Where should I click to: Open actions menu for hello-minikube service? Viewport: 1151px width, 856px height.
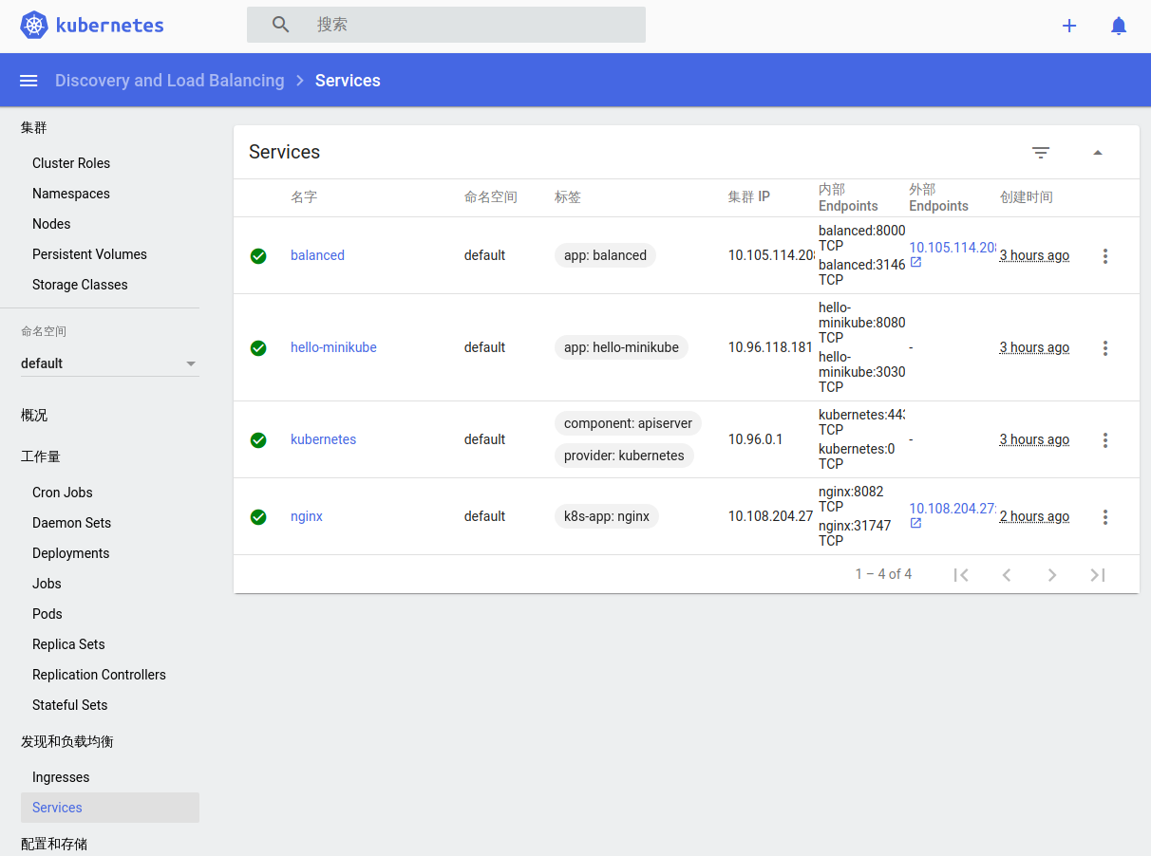point(1105,348)
